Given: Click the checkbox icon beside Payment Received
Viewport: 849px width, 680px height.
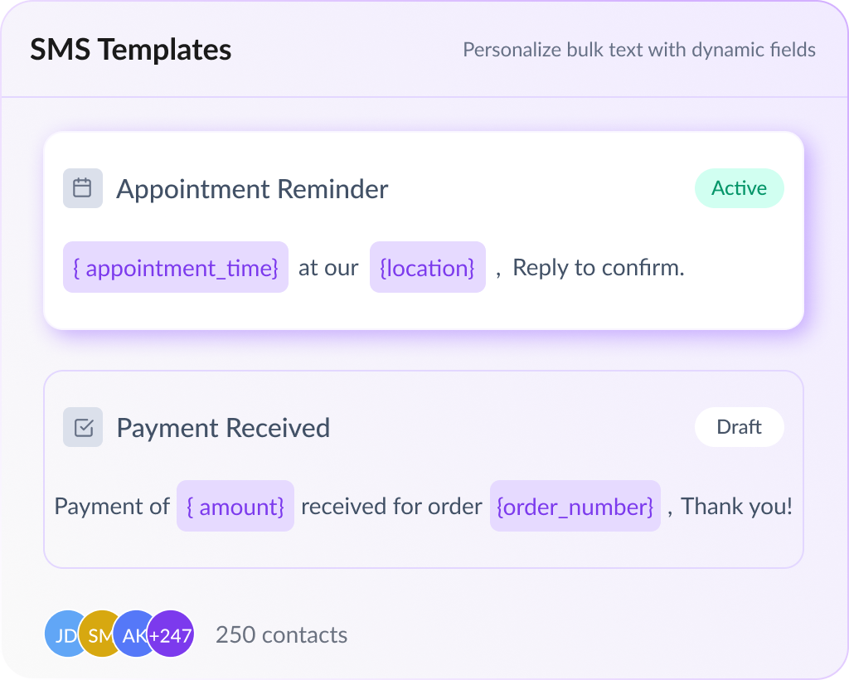Looking at the screenshot, I should [83, 427].
